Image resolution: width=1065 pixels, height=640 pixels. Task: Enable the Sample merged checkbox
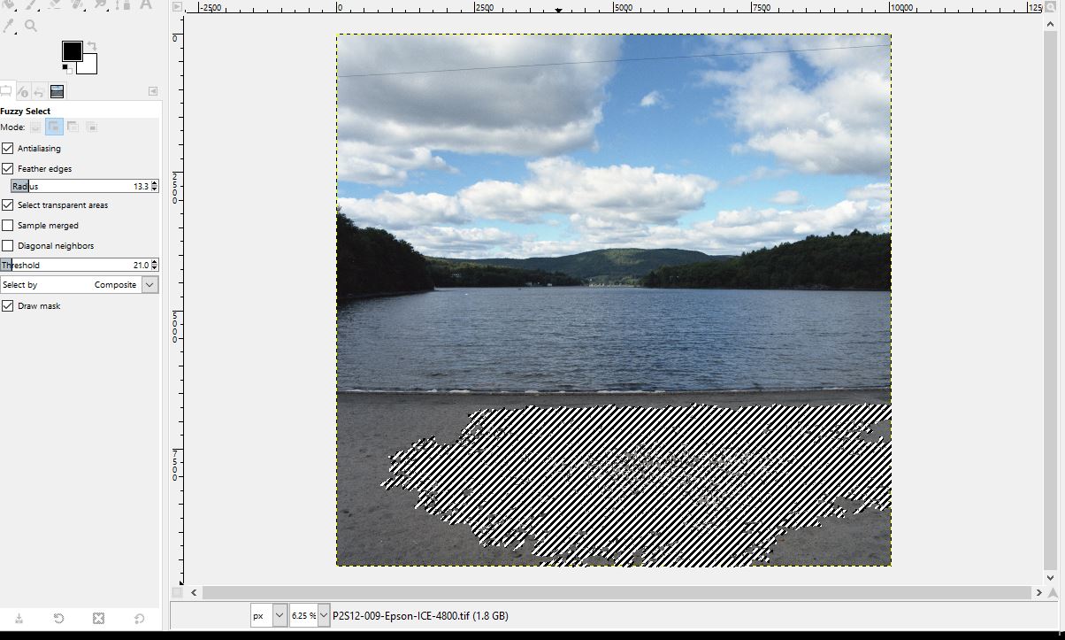coord(8,225)
